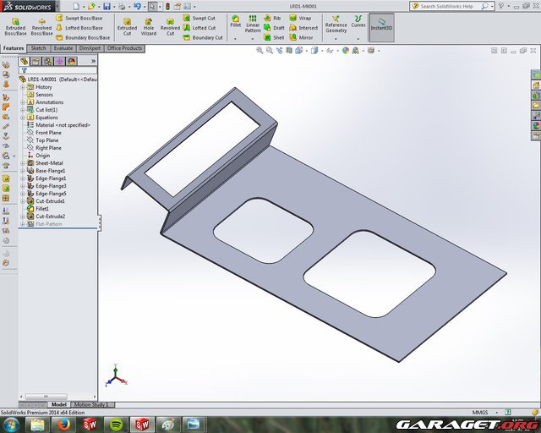Click the Extruded Boss/Base tool
The height and width of the screenshot is (433, 541).
(15, 25)
